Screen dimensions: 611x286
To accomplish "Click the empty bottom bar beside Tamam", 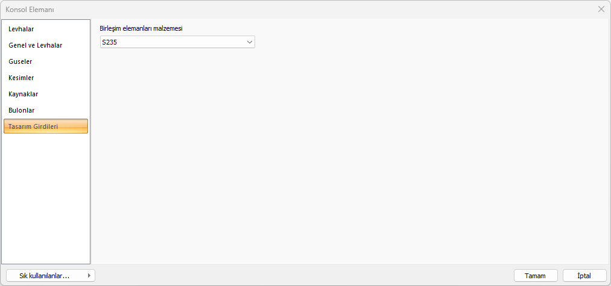I will (302, 276).
